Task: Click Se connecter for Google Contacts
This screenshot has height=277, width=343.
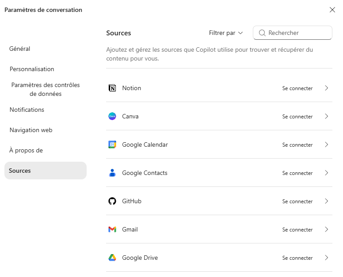Action: 297,173
